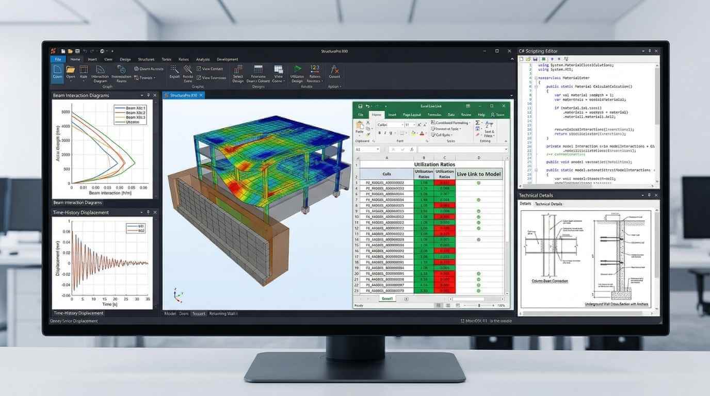710x396 pixels.
Task: Open the Time-History Displacement panel options arrow
Action: (x=142, y=212)
